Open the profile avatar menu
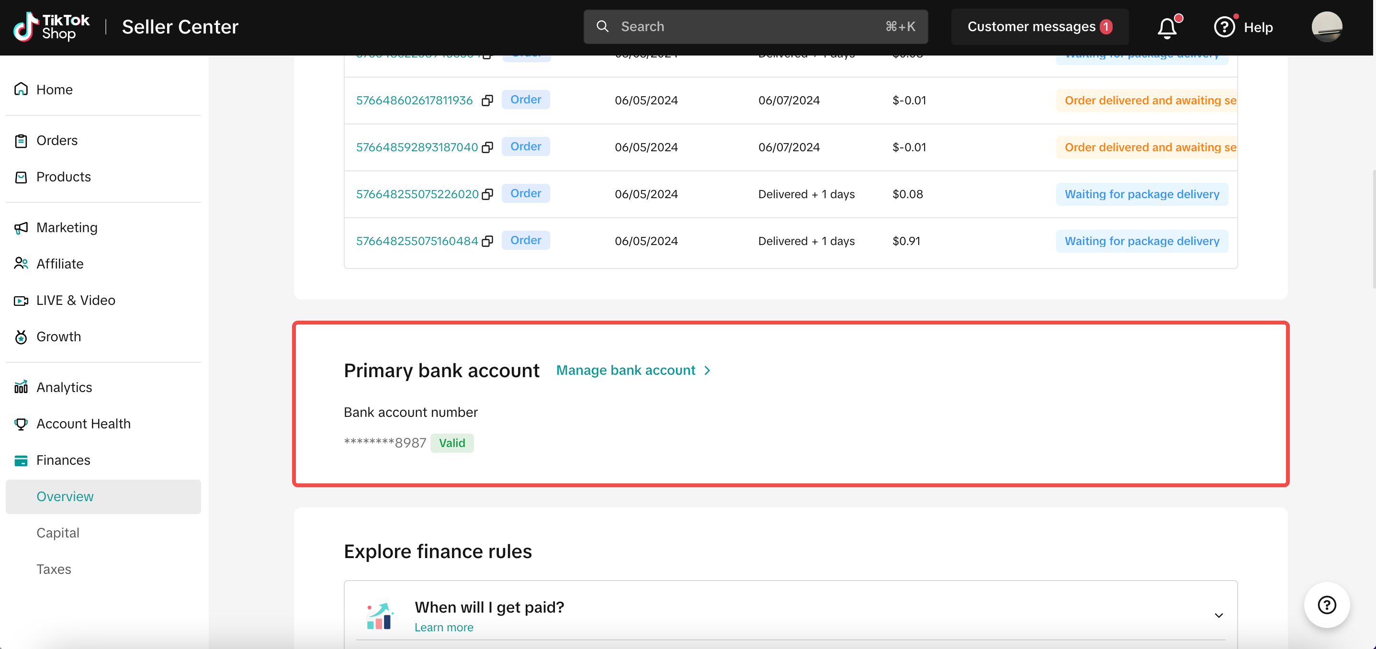The width and height of the screenshot is (1376, 649). [1326, 27]
